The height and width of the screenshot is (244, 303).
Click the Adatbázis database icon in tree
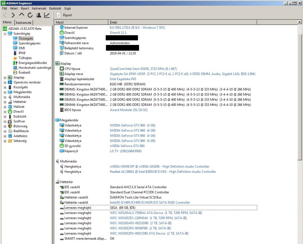click(10, 136)
